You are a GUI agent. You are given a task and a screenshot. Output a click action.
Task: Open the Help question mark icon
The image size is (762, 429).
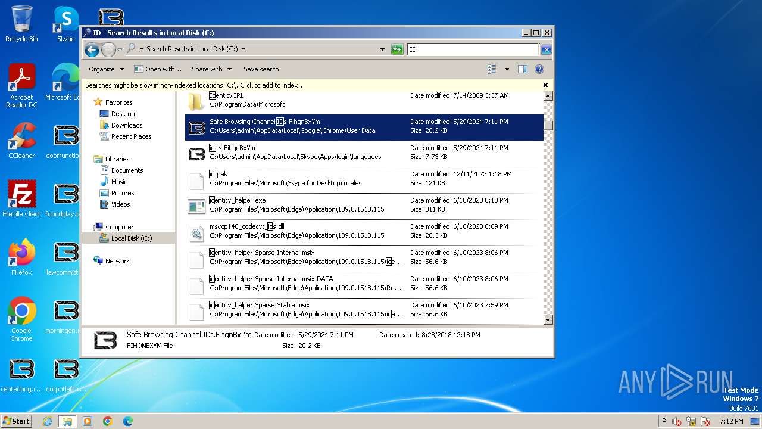tap(539, 69)
